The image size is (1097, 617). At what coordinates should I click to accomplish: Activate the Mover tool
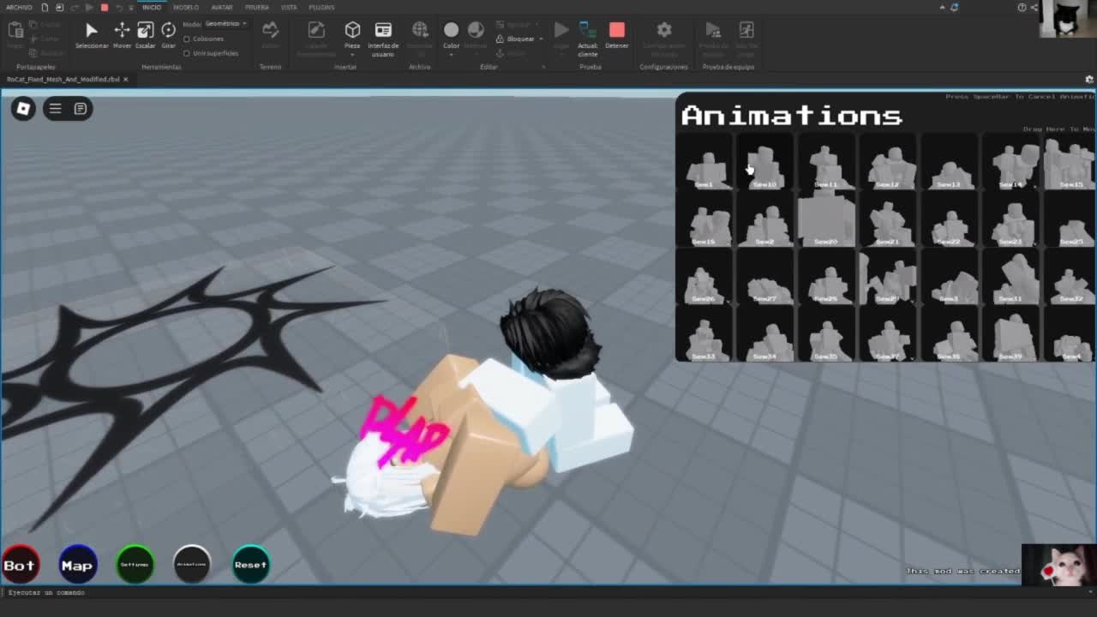tap(122, 34)
